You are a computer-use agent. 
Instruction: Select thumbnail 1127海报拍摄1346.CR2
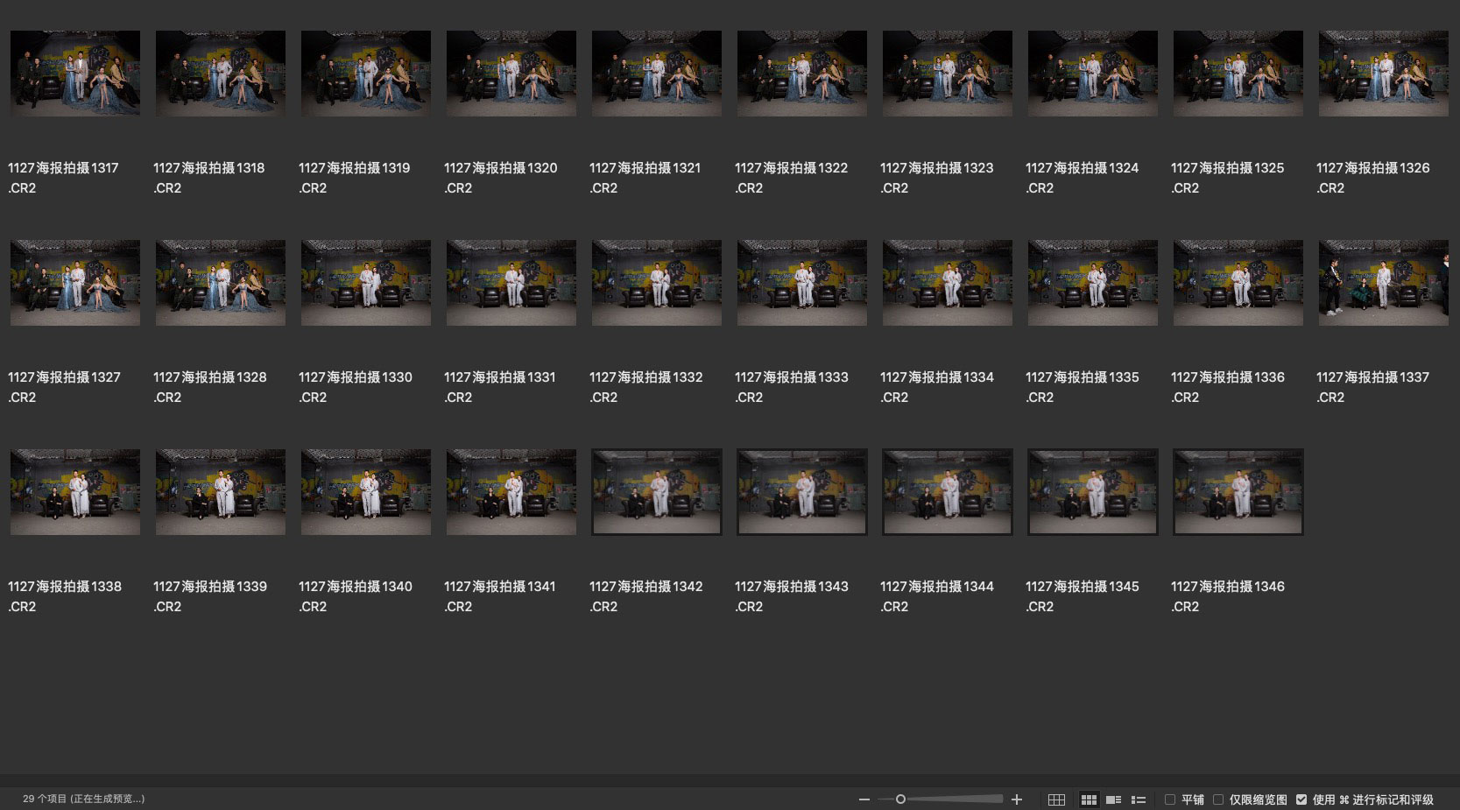(x=1238, y=492)
